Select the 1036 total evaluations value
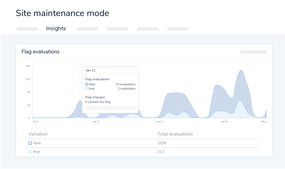Screen dimensions: 285x169 [x=162, y=143]
